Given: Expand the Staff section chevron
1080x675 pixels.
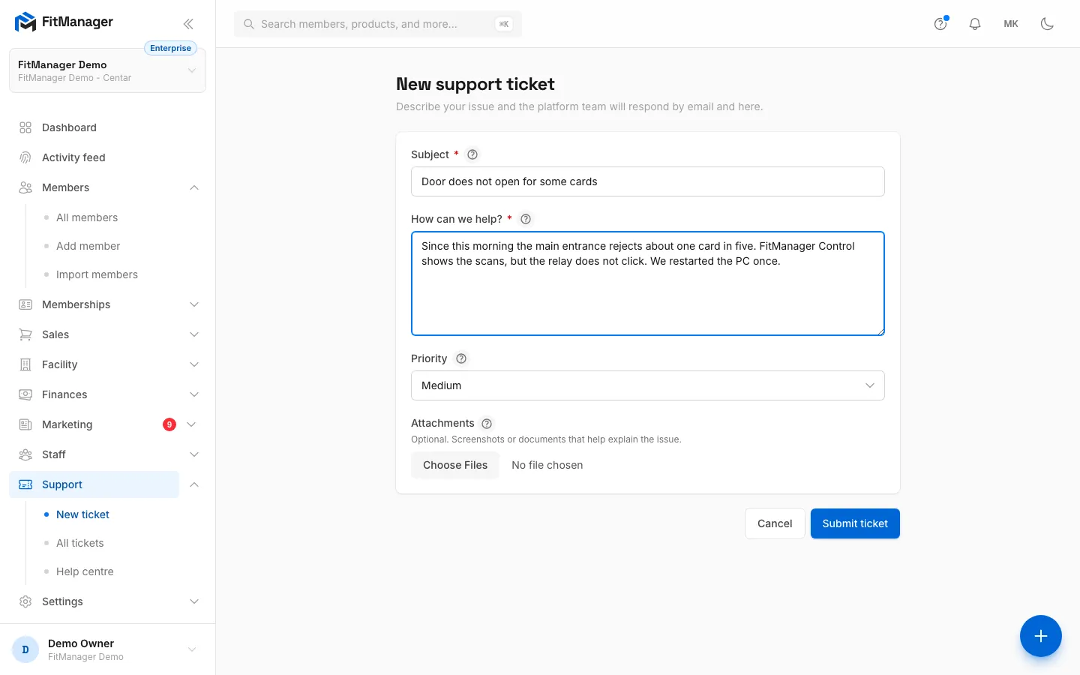Looking at the screenshot, I should pyautogui.click(x=194, y=454).
